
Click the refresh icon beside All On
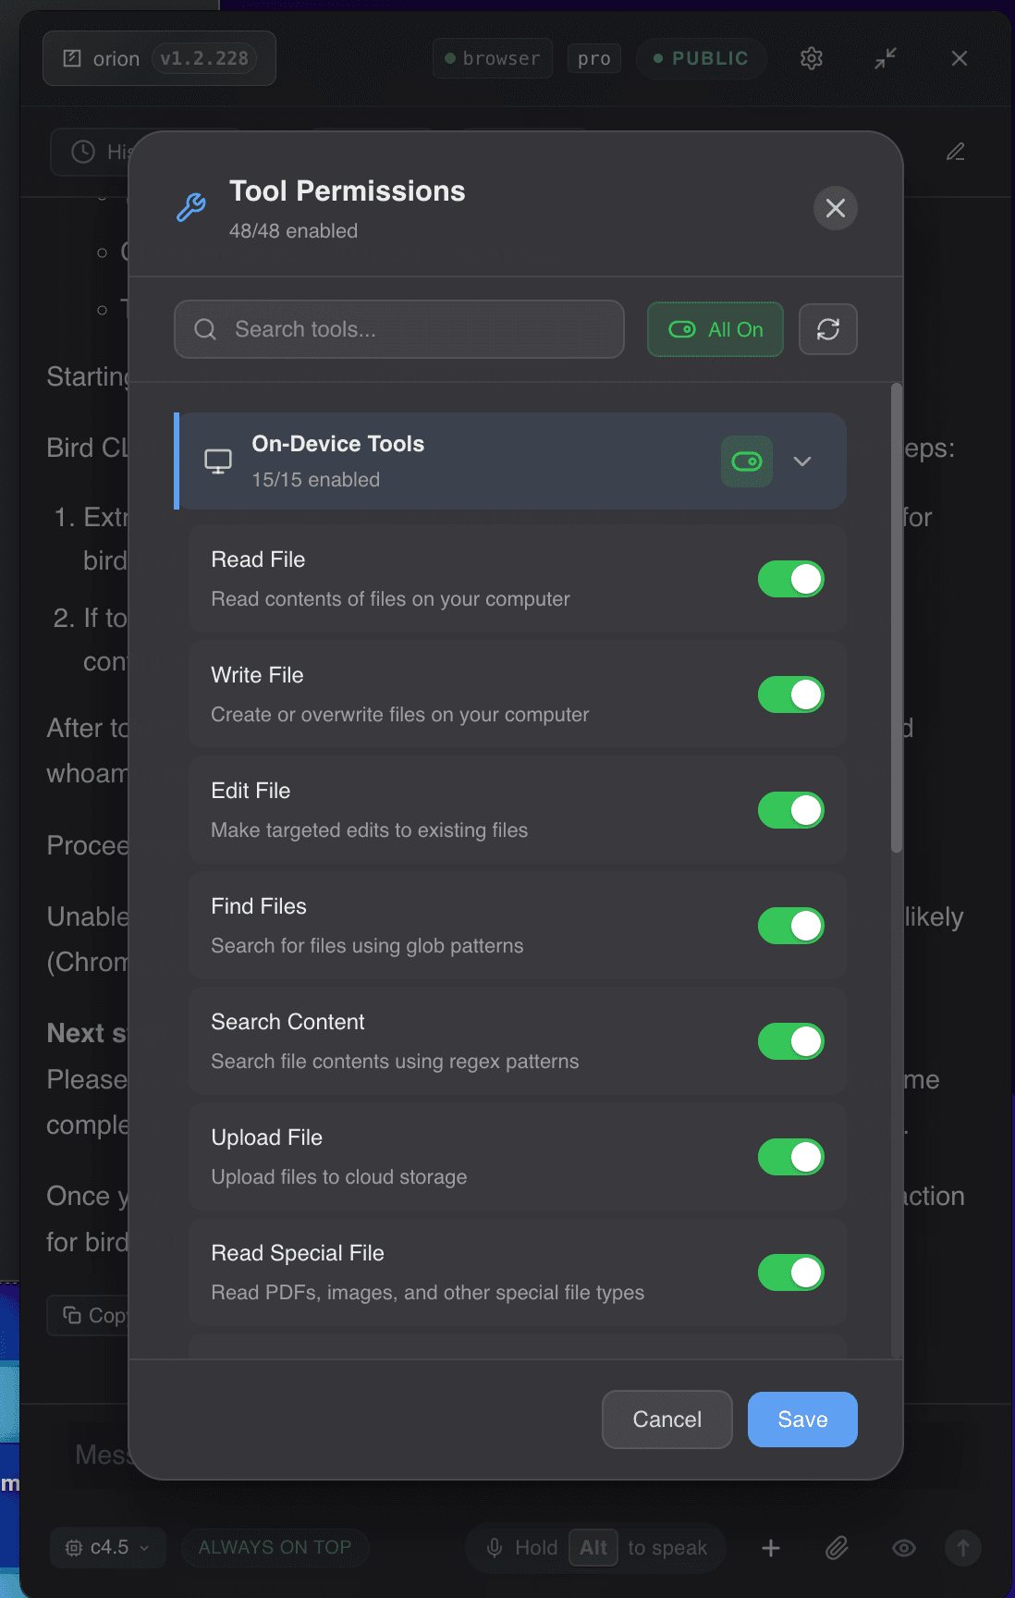point(827,329)
